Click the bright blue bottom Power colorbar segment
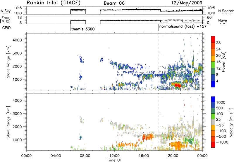Viewport: 234px width, 162px height. pos(213,84)
